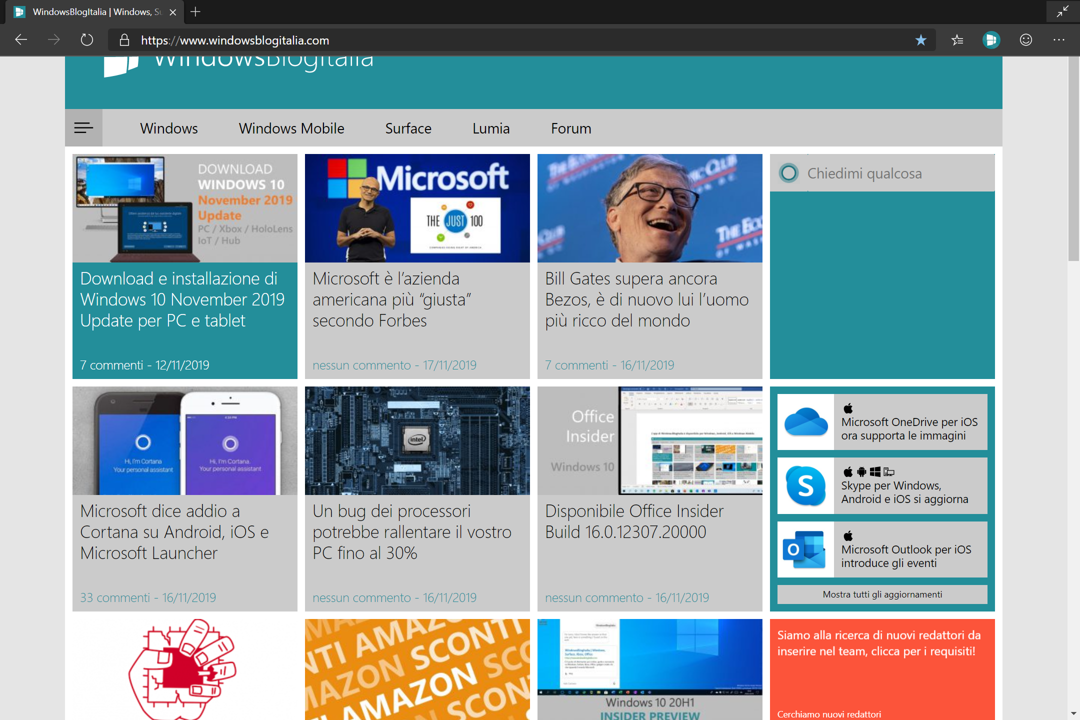The image size is (1080, 720).
Task: Open the Microsoft azienda più giusta article
Action: pos(392,299)
